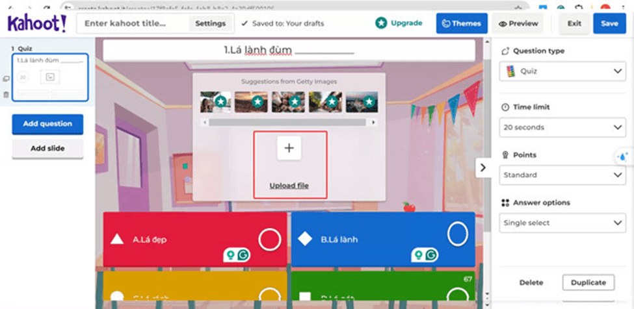Click the Grammarly icon in the red answer A

click(x=243, y=255)
